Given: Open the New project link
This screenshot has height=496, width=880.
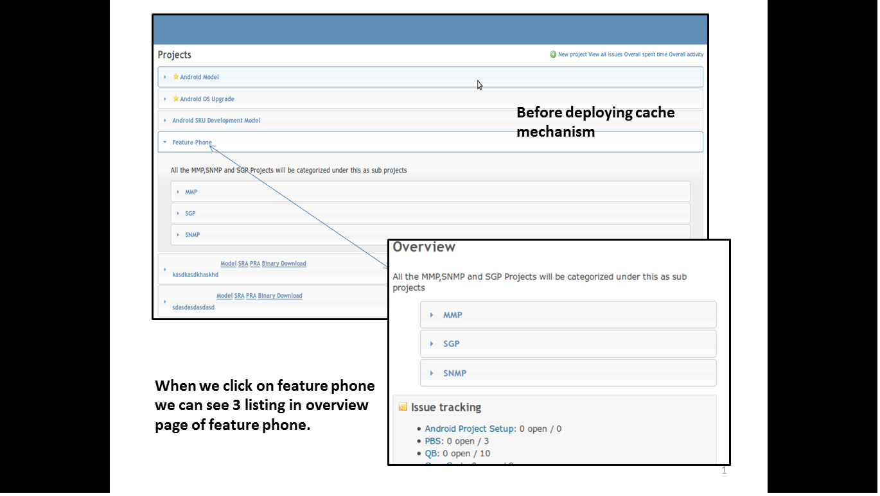Looking at the screenshot, I should pos(572,55).
